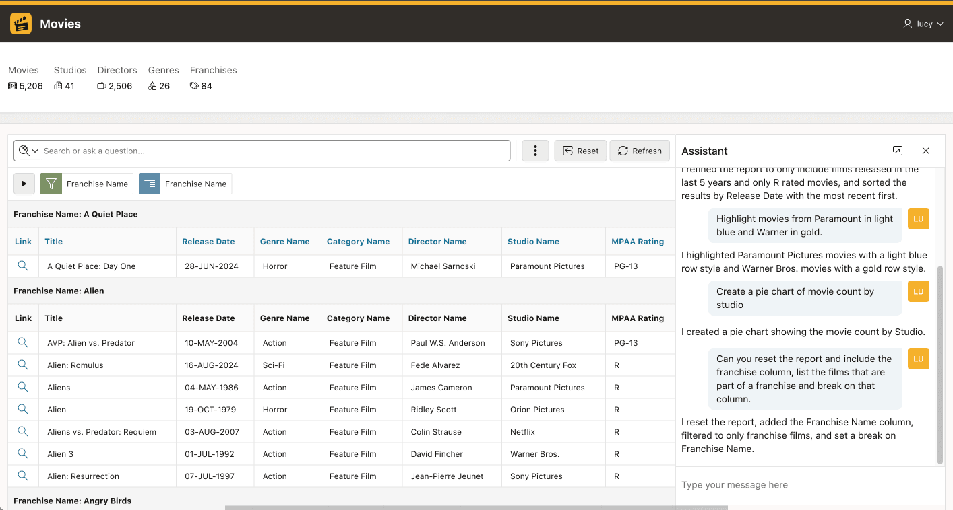
Task: Click the Reset button
Action: point(581,151)
